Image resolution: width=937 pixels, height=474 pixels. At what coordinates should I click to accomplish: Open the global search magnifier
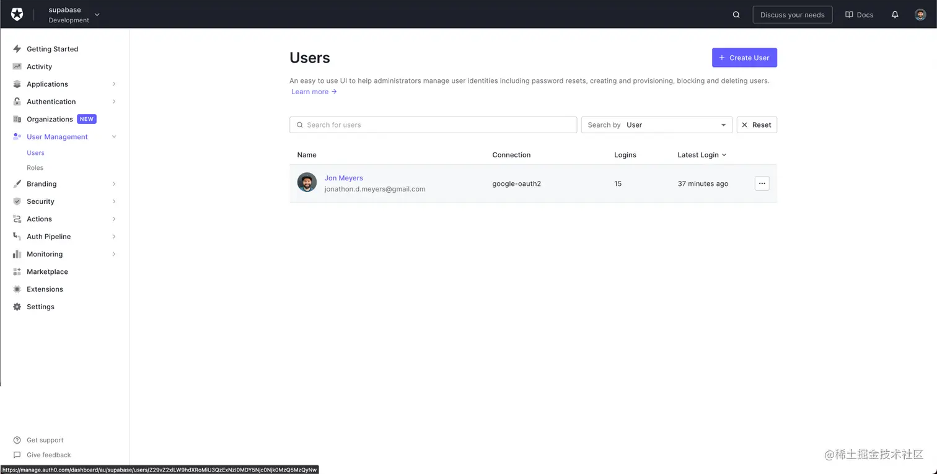(736, 14)
